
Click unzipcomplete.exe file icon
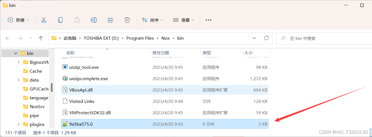65,78
